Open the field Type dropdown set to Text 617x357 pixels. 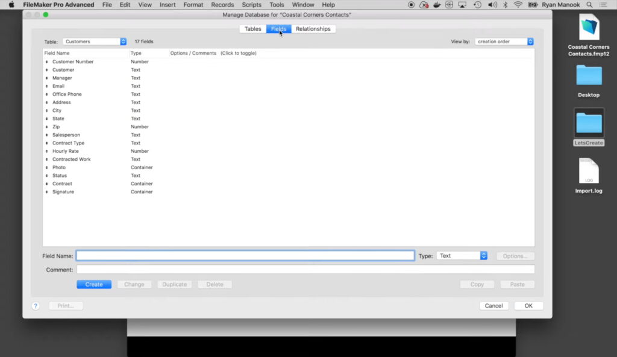(462, 256)
